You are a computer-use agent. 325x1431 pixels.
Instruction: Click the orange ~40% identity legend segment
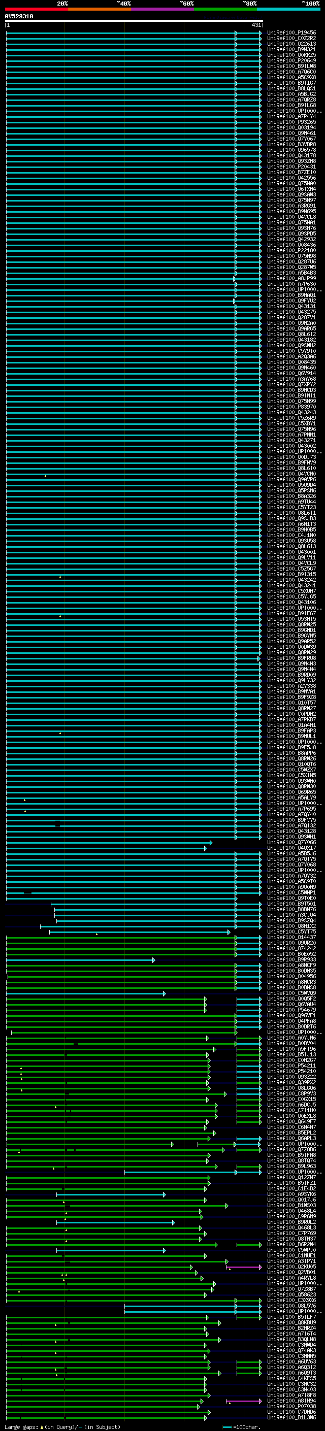100,9
